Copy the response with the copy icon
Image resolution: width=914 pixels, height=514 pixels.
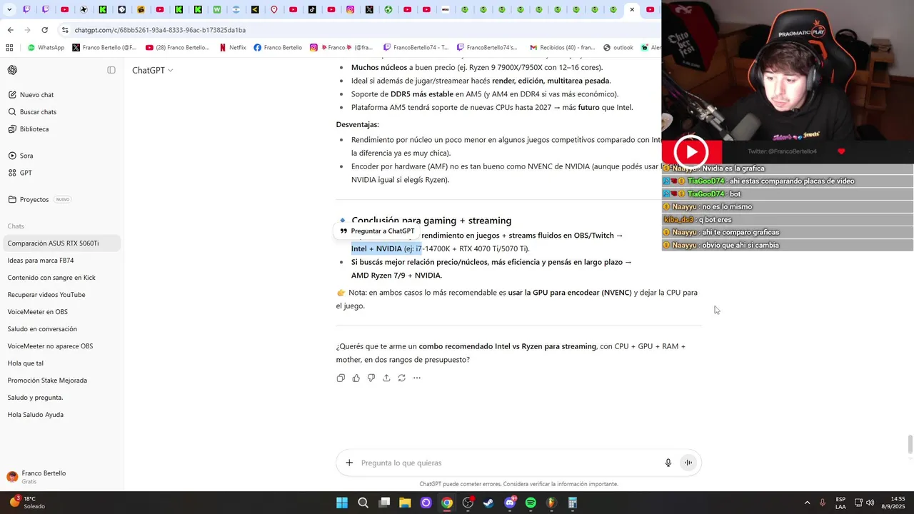click(341, 378)
